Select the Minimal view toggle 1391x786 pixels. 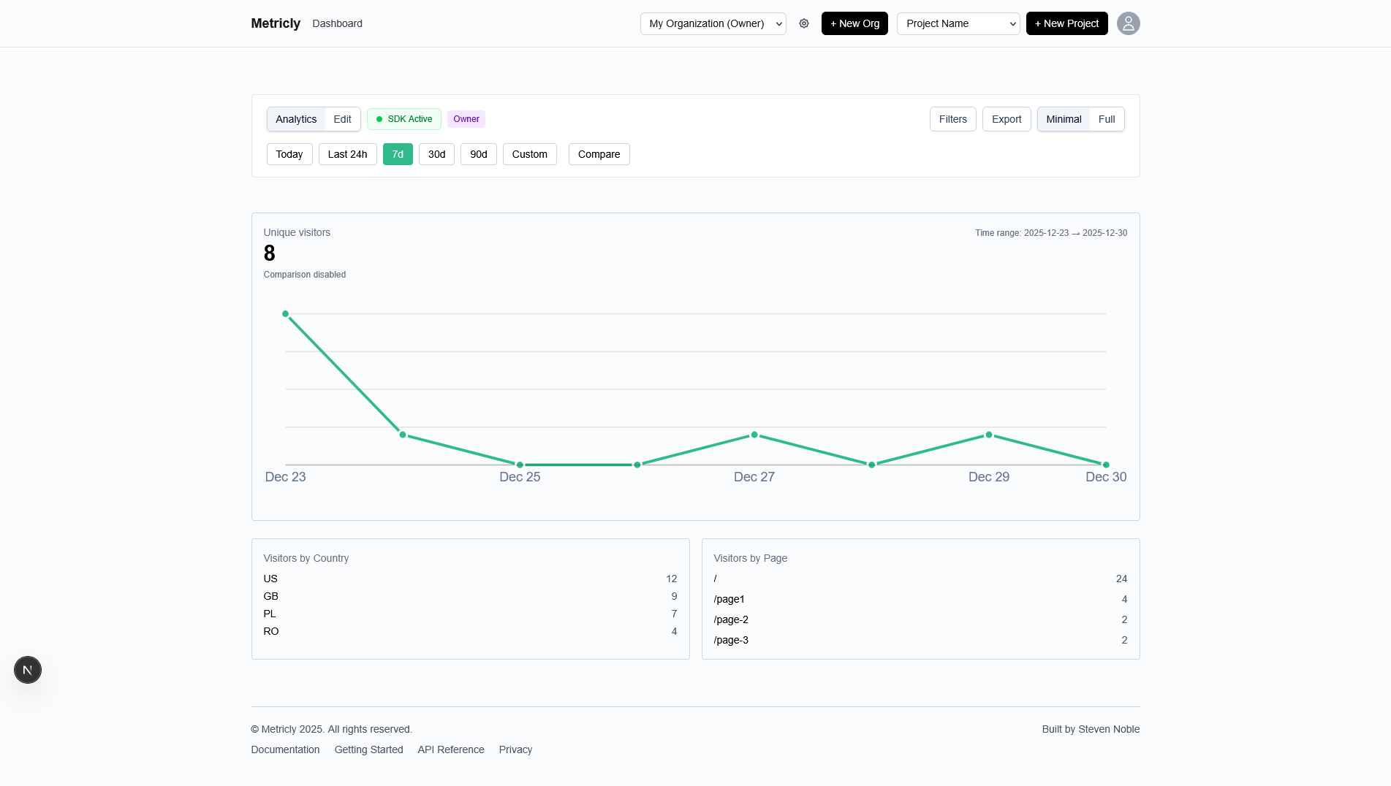[x=1064, y=119]
